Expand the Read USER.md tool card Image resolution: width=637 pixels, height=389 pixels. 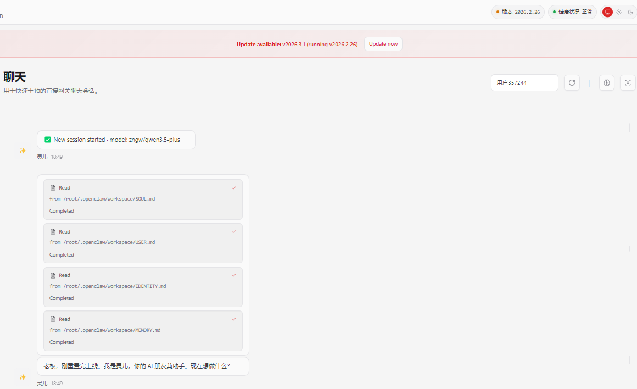[x=143, y=243]
